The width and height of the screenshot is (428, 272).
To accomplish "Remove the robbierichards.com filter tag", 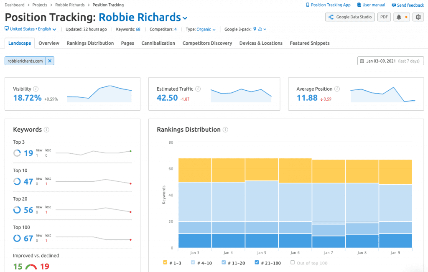I will [x=49, y=60].
